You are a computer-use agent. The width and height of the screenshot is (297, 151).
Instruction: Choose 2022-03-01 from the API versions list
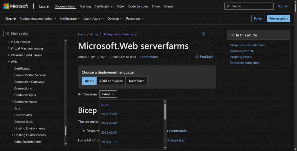click(x=109, y=114)
